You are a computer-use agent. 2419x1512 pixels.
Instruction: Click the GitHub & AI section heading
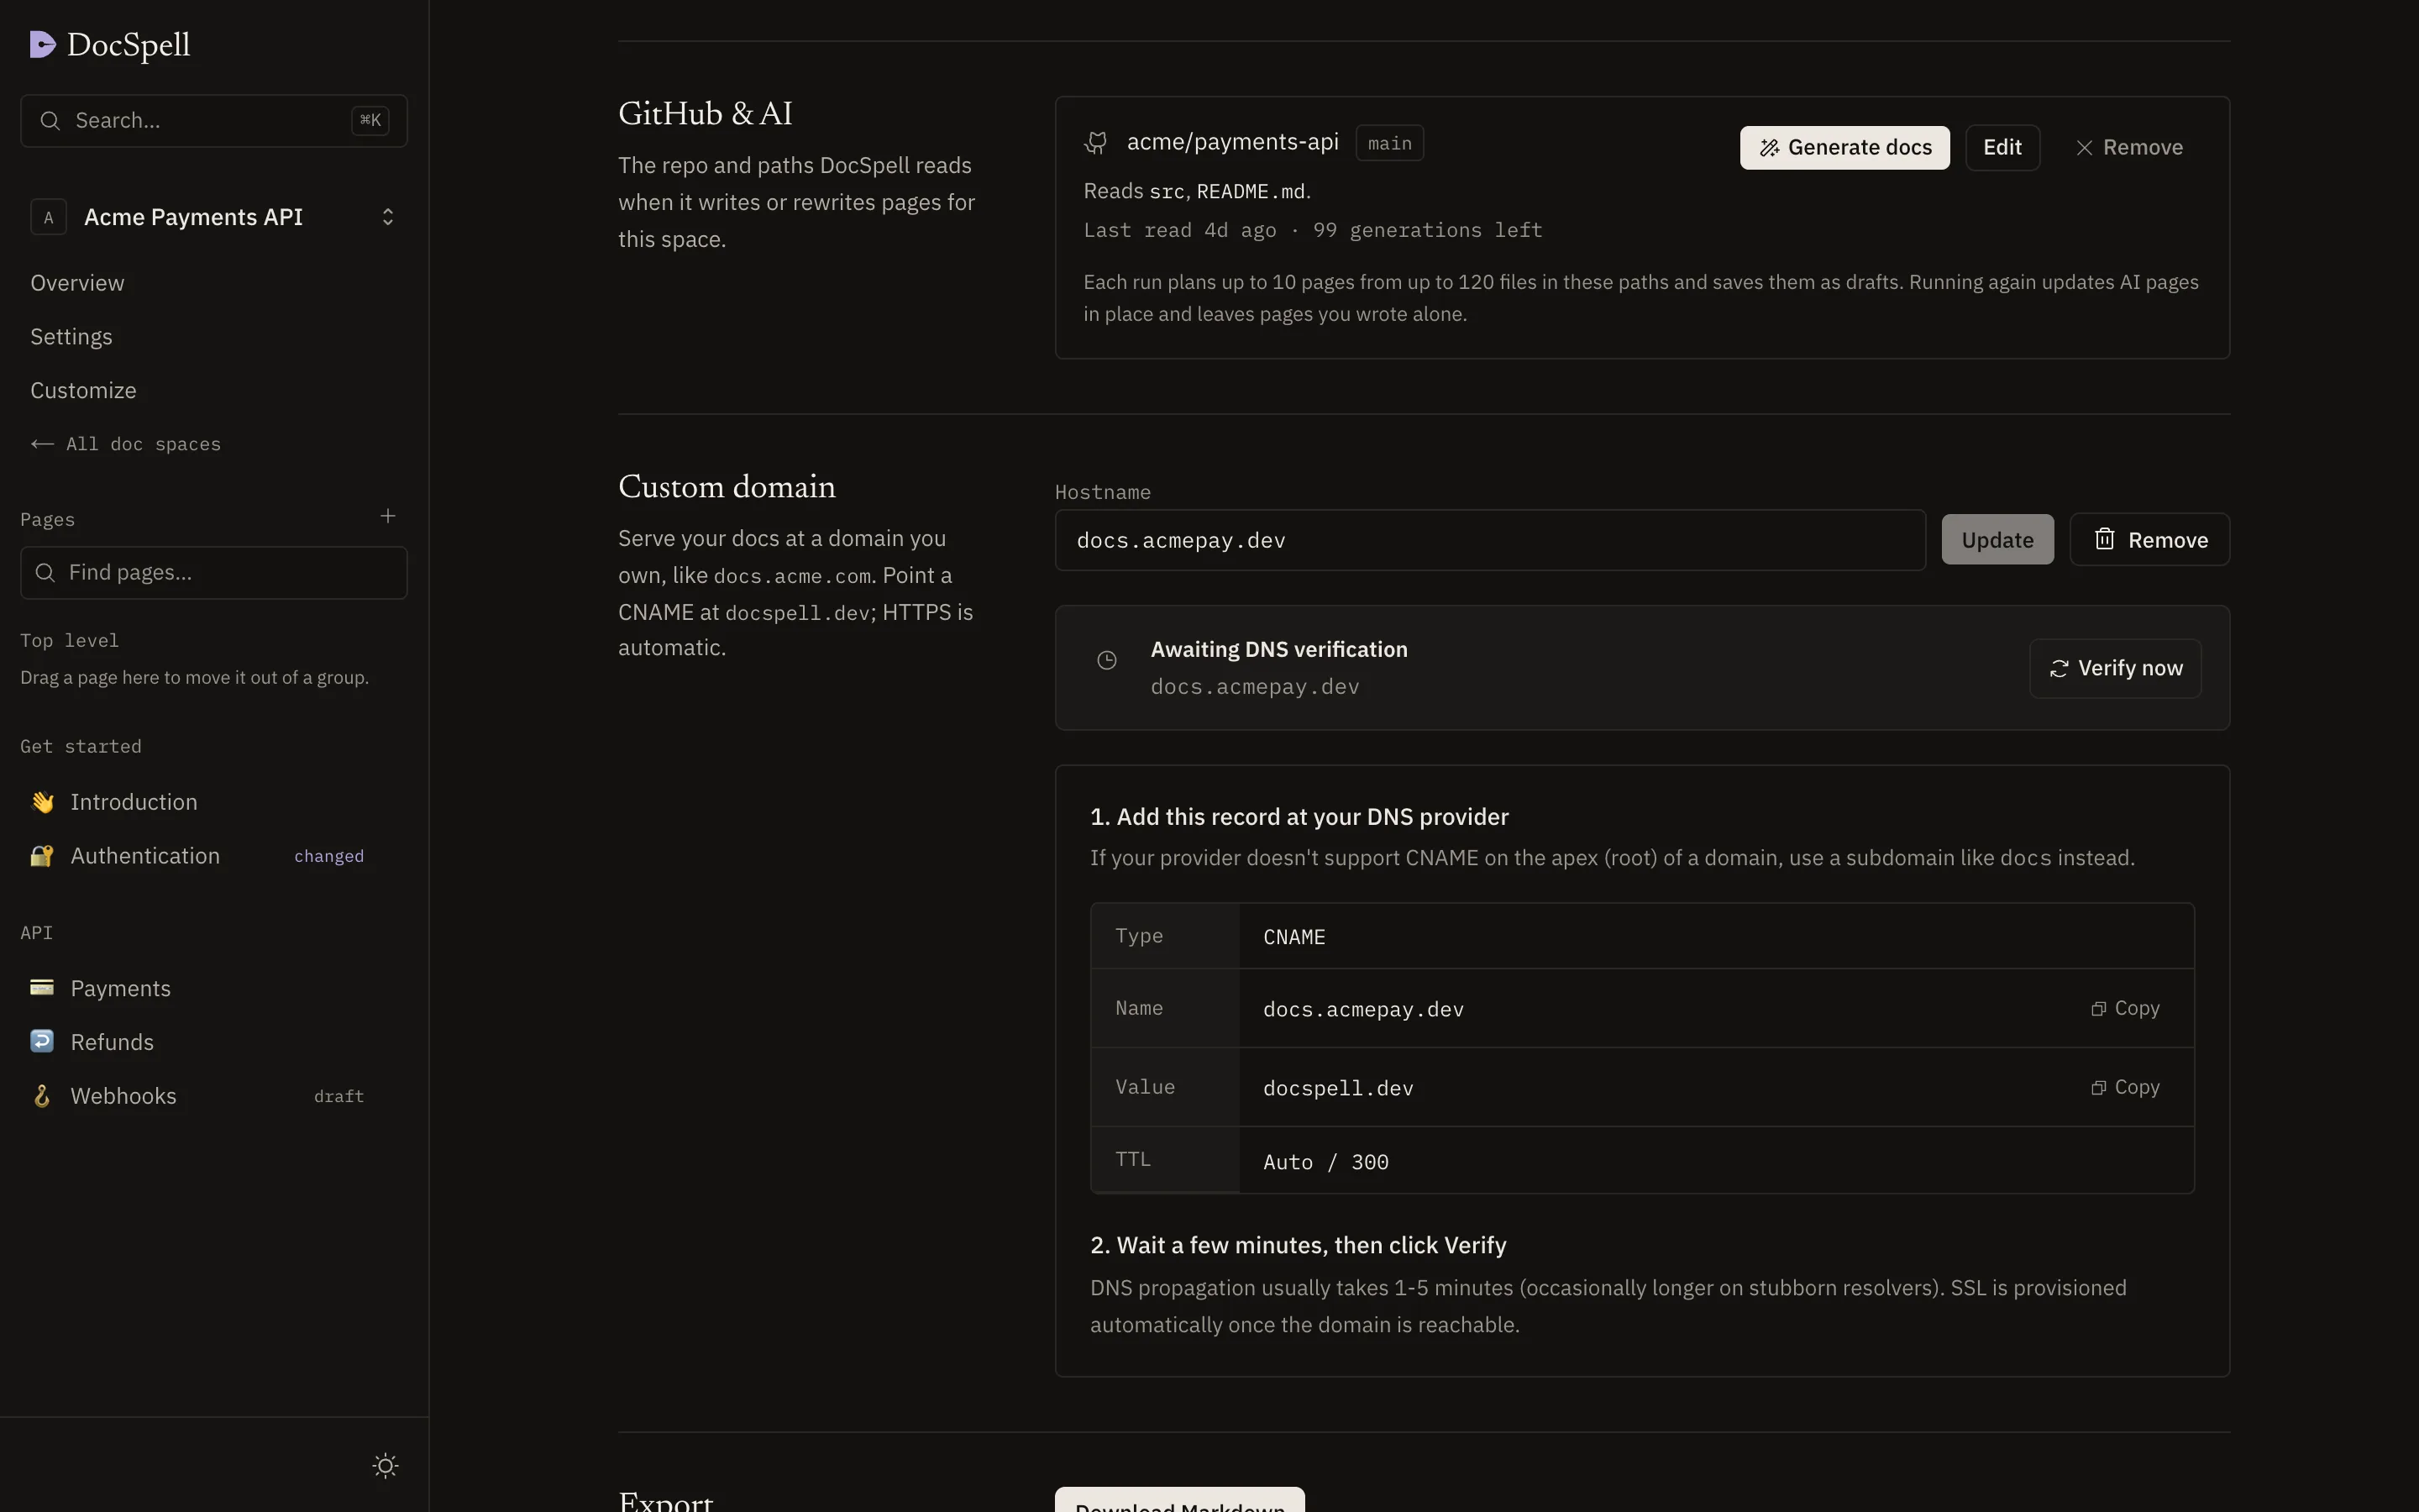point(705,114)
